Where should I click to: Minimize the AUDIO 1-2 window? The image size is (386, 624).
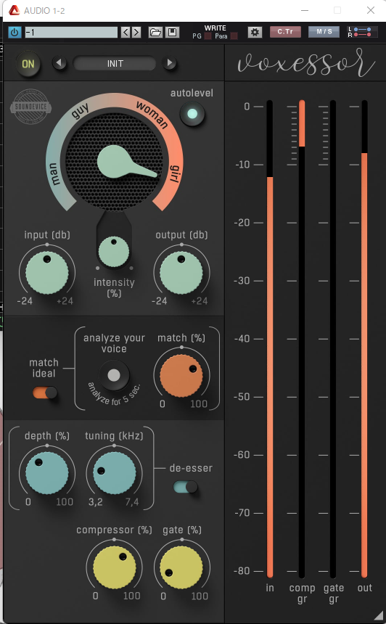(x=305, y=10)
